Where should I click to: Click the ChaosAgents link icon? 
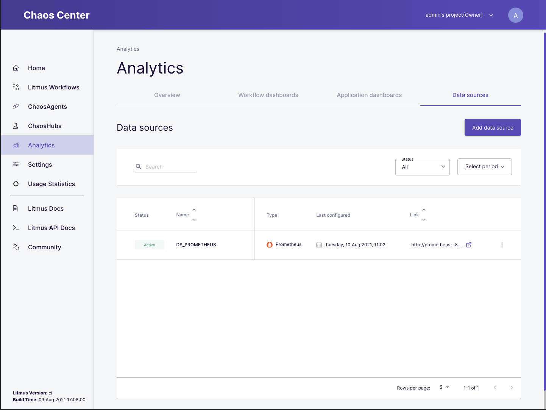pyautogui.click(x=16, y=106)
